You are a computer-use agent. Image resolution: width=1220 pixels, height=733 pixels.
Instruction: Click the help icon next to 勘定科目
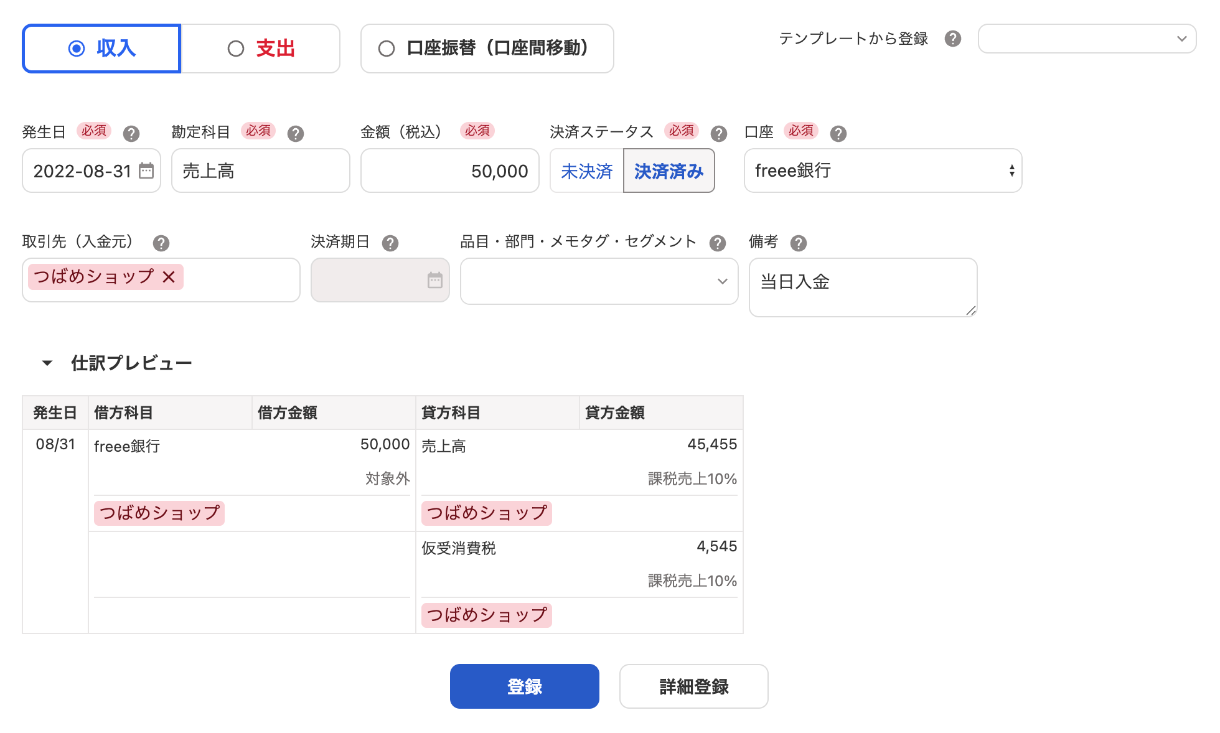click(x=295, y=133)
